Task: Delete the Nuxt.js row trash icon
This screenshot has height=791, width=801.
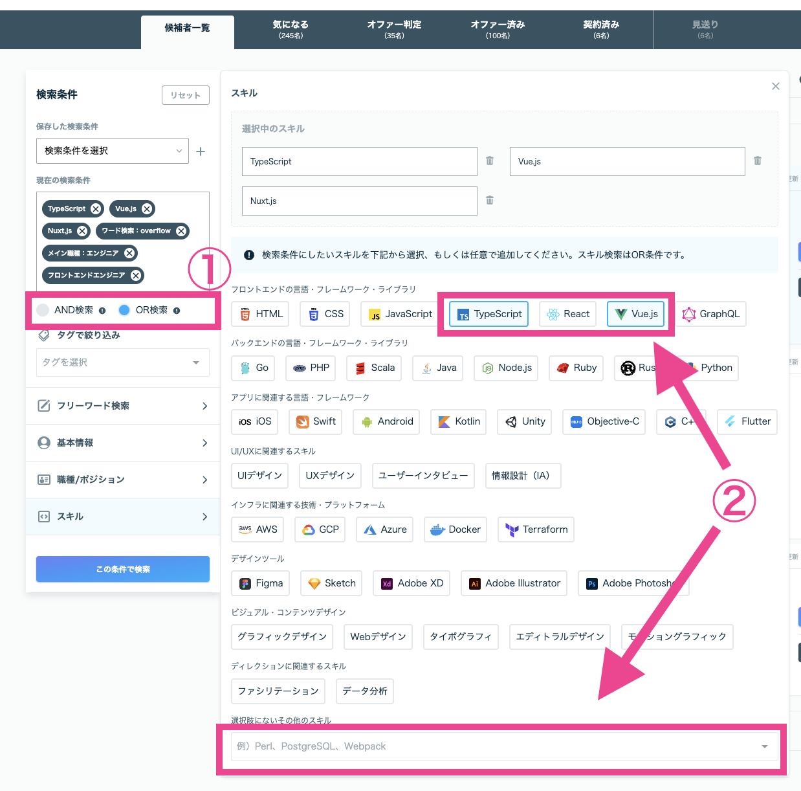Action: click(x=490, y=200)
